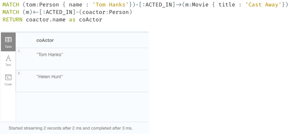Image resolution: width=290 pixels, height=134 pixels.
Task: Click row number 2 marker
Action: [19, 73]
